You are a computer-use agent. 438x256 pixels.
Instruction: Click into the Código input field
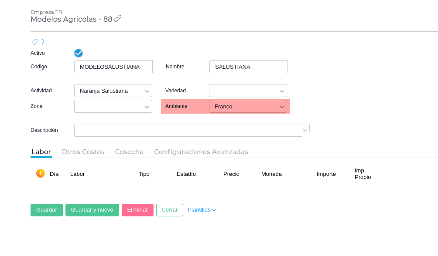tap(113, 67)
